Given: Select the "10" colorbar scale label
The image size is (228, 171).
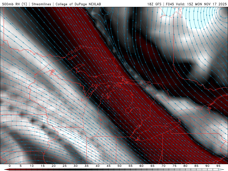Looking at the screenshot, I should [x=32, y=166].
